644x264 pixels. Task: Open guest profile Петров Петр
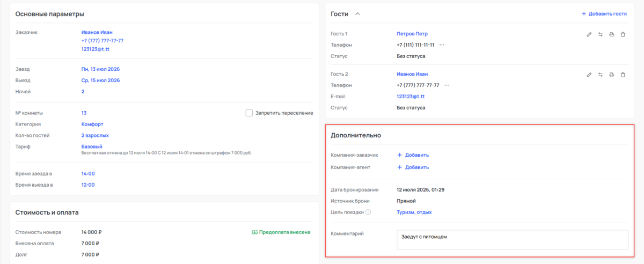[x=412, y=34]
